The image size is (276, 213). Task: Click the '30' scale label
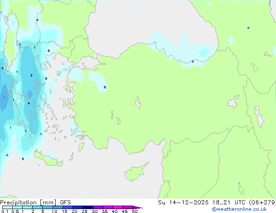(x=94, y=211)
